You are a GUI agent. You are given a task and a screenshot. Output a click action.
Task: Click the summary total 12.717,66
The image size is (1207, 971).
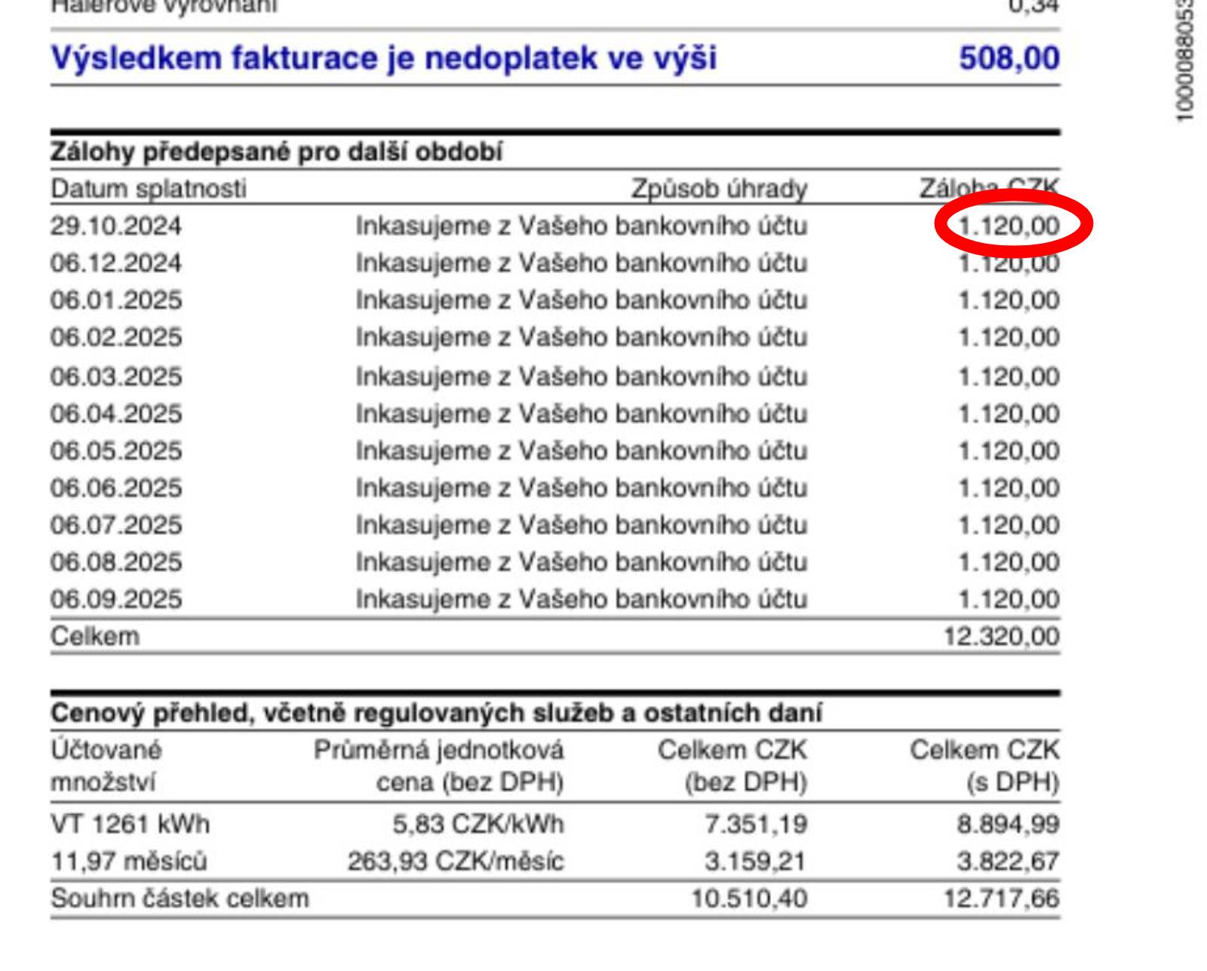click(x=1002, y=899)
